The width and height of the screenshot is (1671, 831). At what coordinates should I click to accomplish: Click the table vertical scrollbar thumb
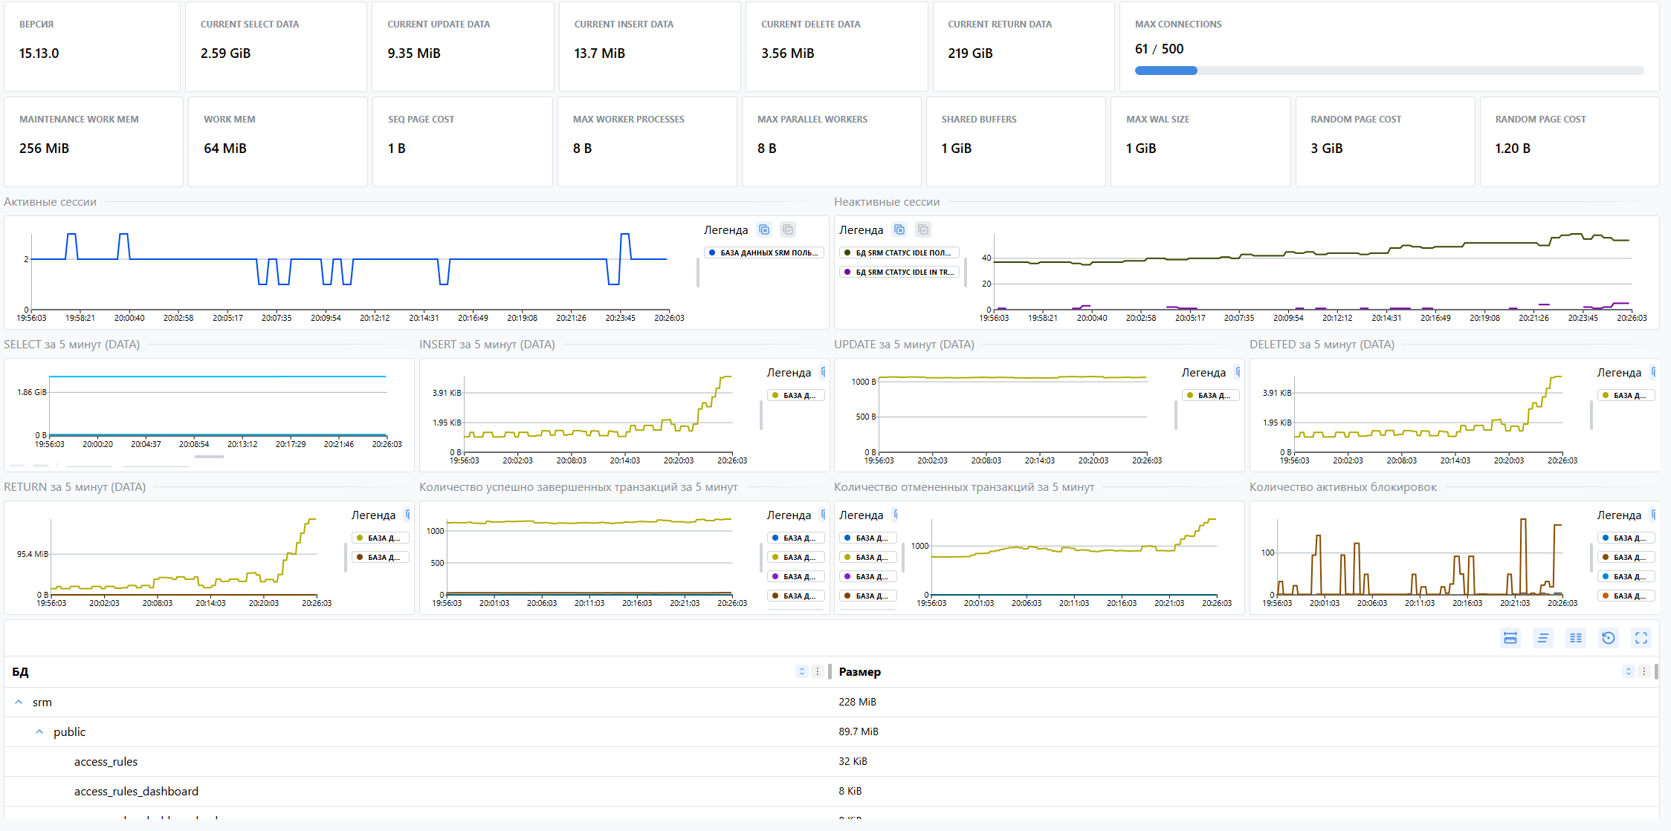tap(1656, 671)
